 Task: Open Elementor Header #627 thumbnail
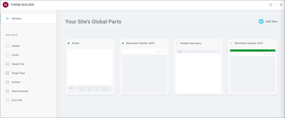pos(253,71)
